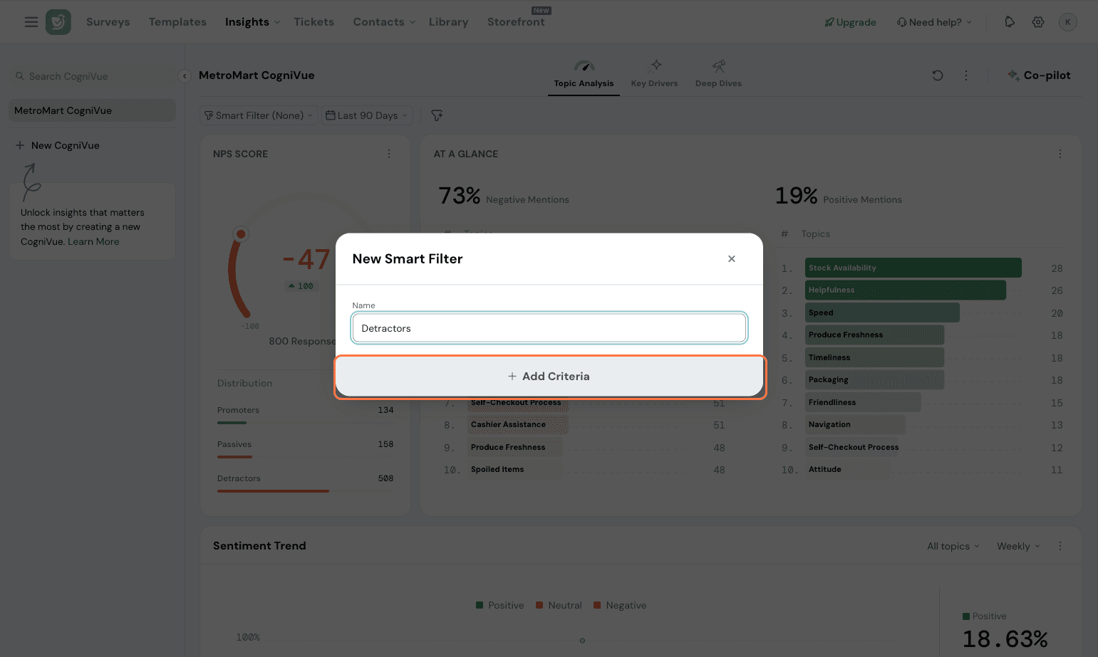Open the Tickets menu item

314,22
